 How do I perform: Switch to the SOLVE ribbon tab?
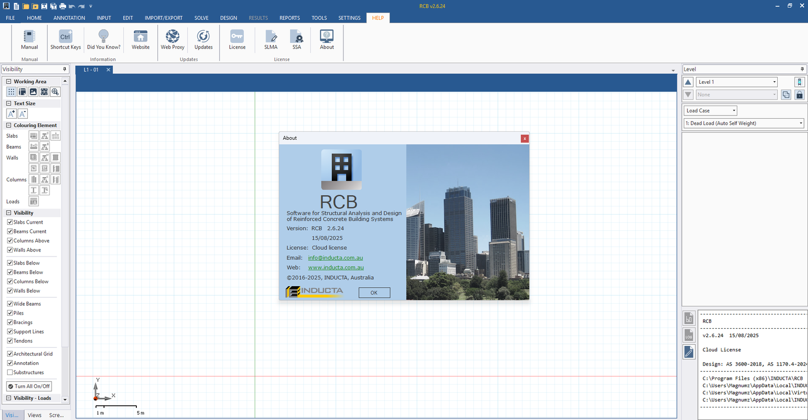[201, 18]
